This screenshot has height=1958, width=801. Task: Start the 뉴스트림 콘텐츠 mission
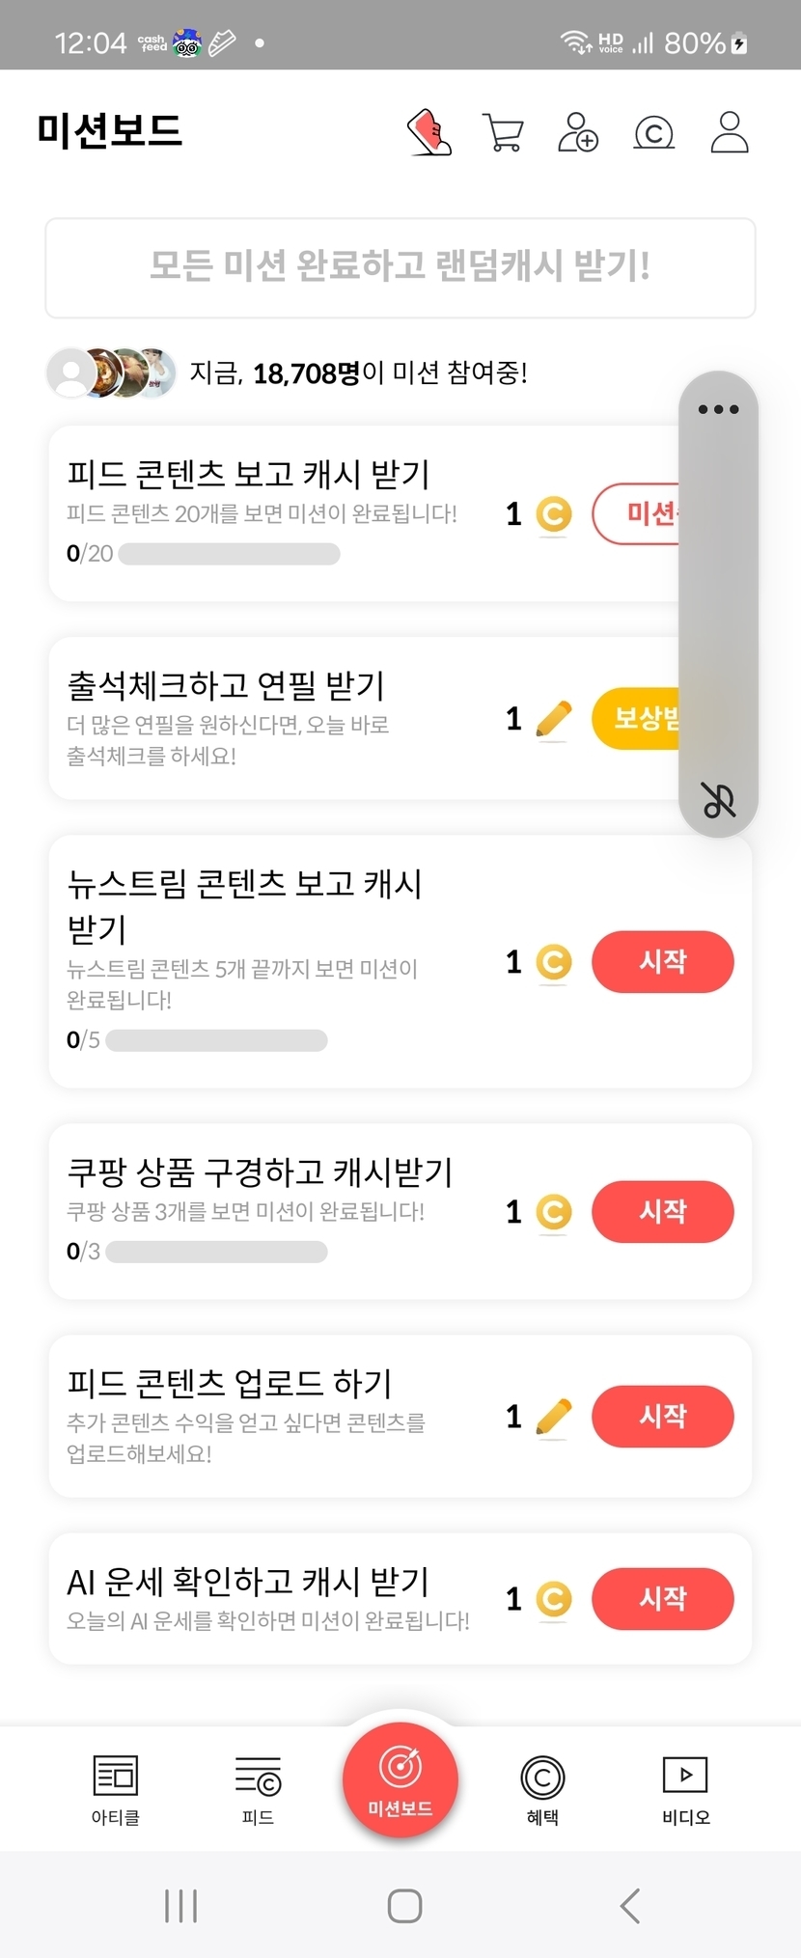point(662,962)
